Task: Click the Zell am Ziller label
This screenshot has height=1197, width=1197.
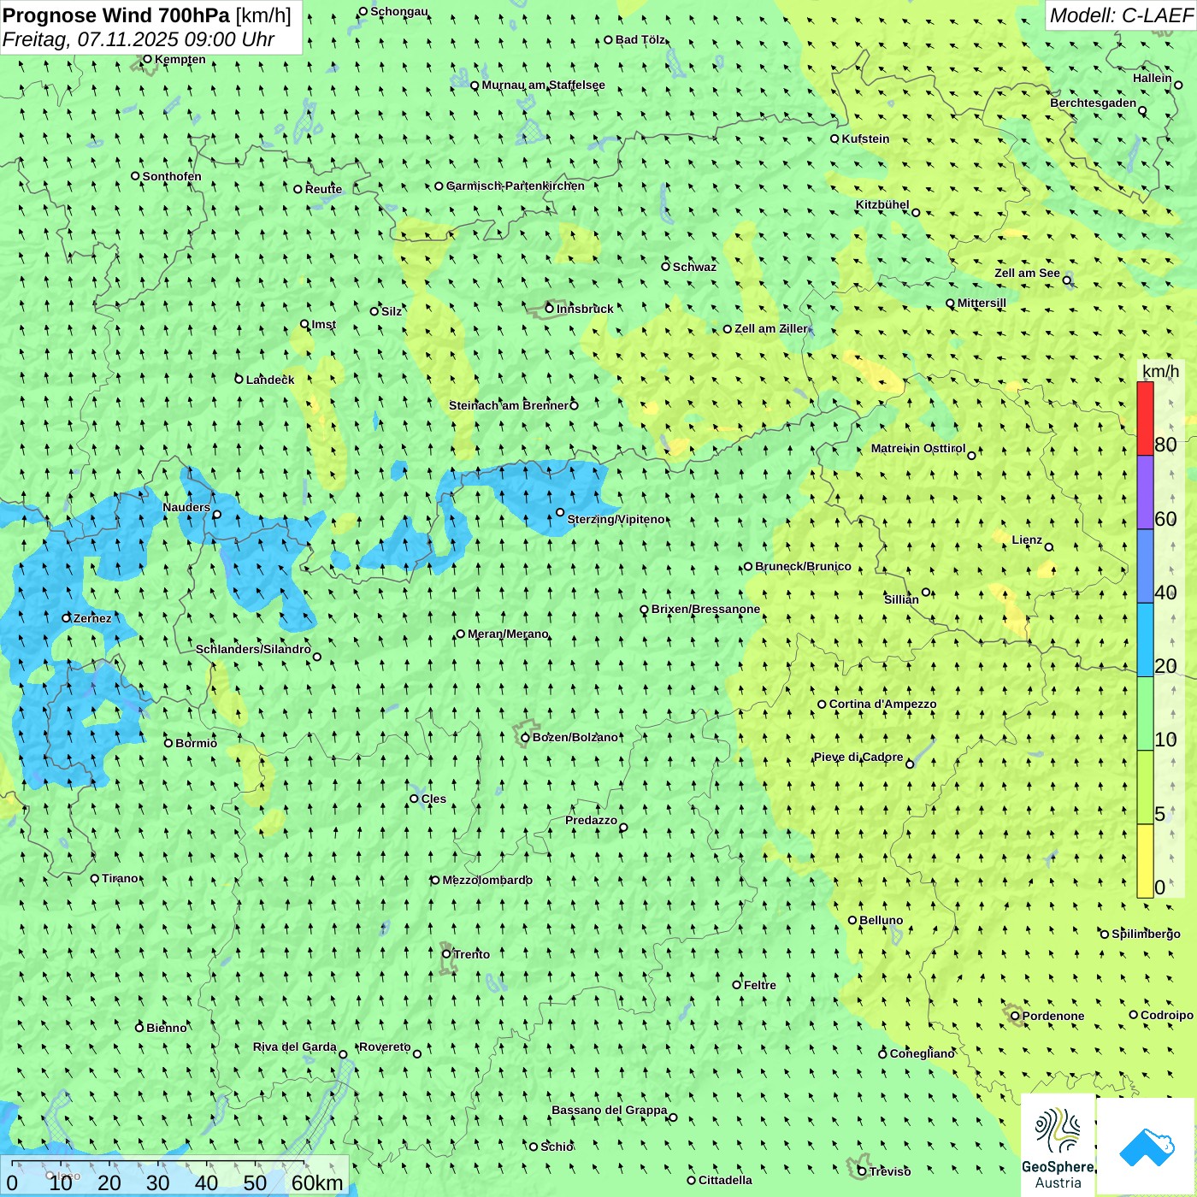Action: click(x=770, y=328)
